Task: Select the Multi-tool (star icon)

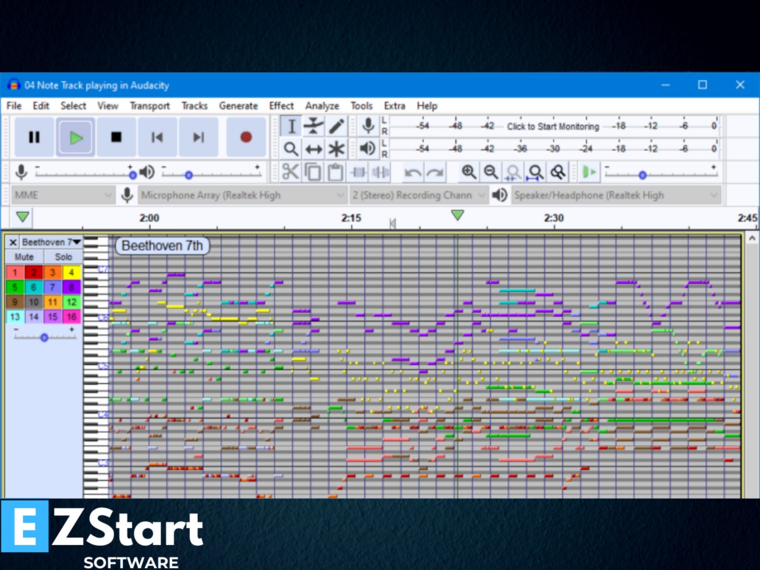Action: [337, 149]
